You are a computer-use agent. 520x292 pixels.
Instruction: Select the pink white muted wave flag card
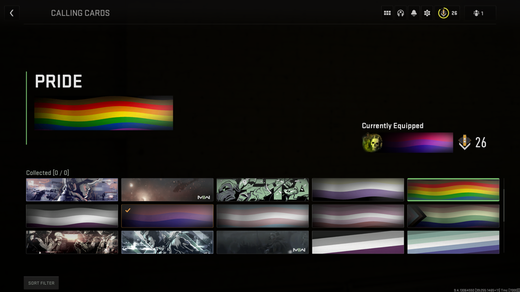358,216
